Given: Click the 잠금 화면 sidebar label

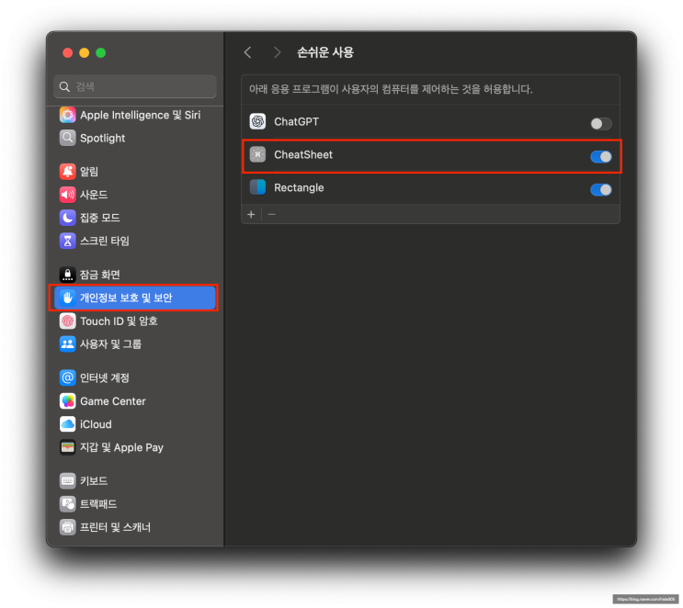Looking at the screenshot, I should 100,275.
